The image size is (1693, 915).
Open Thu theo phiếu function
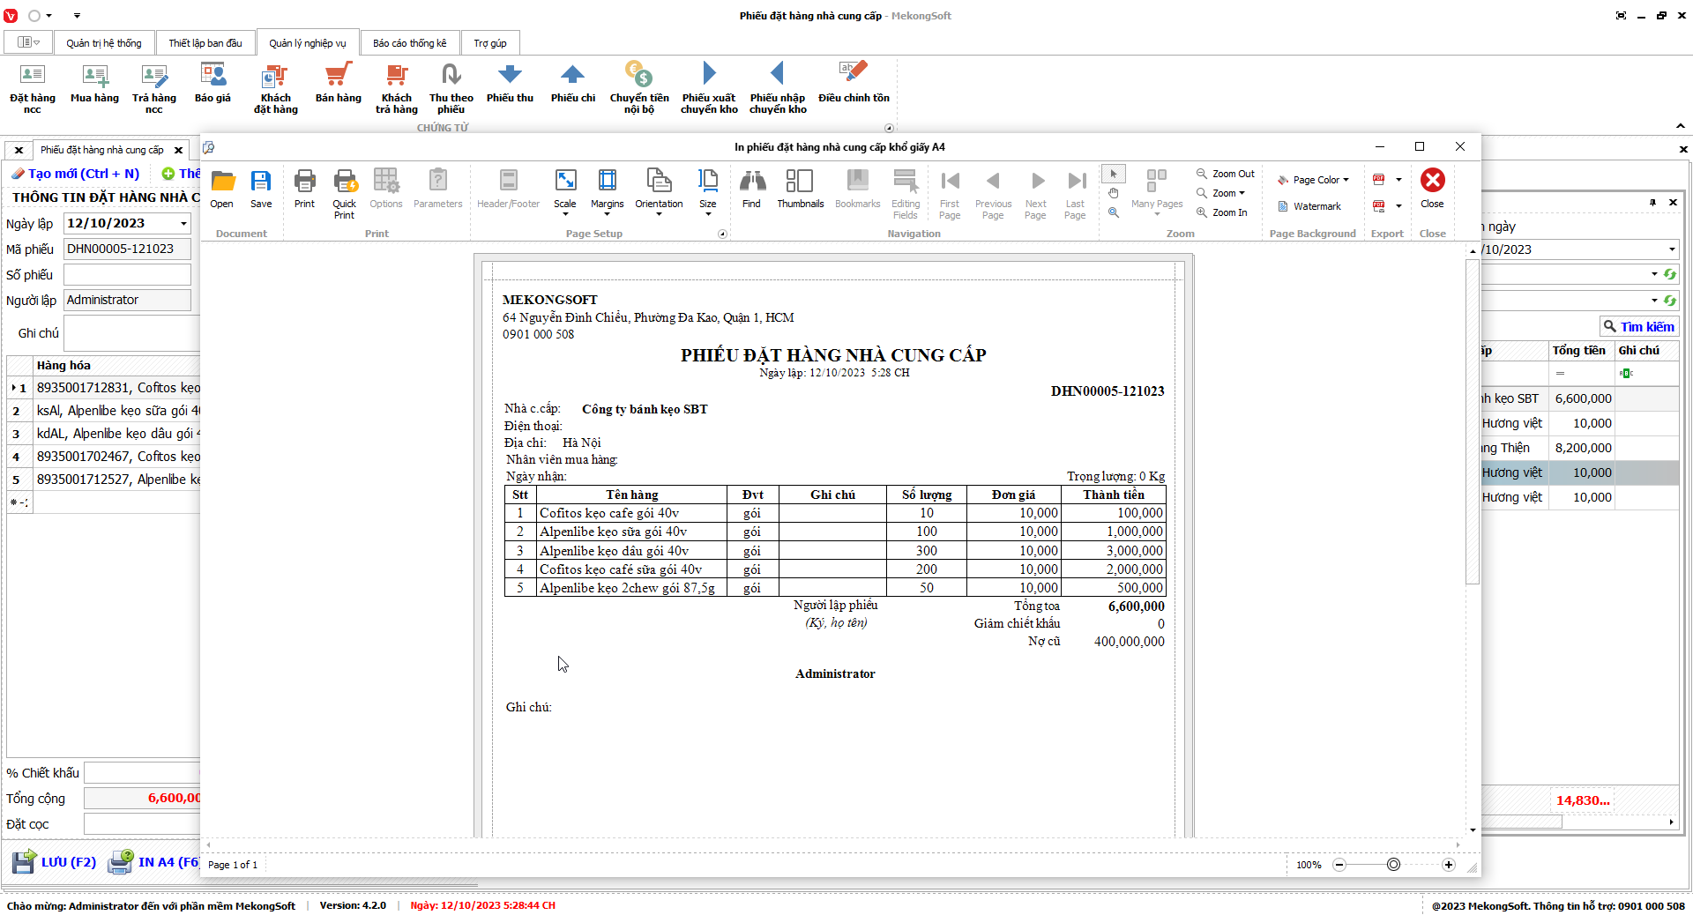(x=451, y=88)
